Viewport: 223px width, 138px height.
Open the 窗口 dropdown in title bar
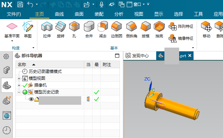137,4
